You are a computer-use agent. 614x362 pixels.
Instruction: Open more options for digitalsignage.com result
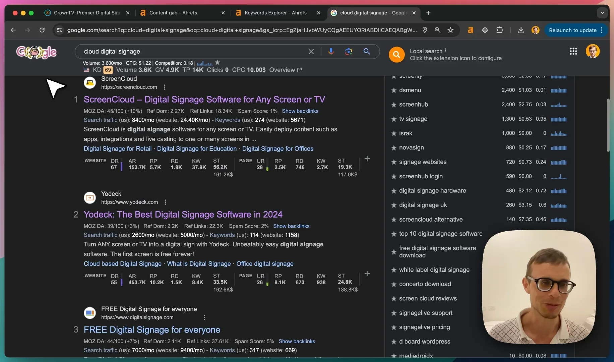pos(204,317)
